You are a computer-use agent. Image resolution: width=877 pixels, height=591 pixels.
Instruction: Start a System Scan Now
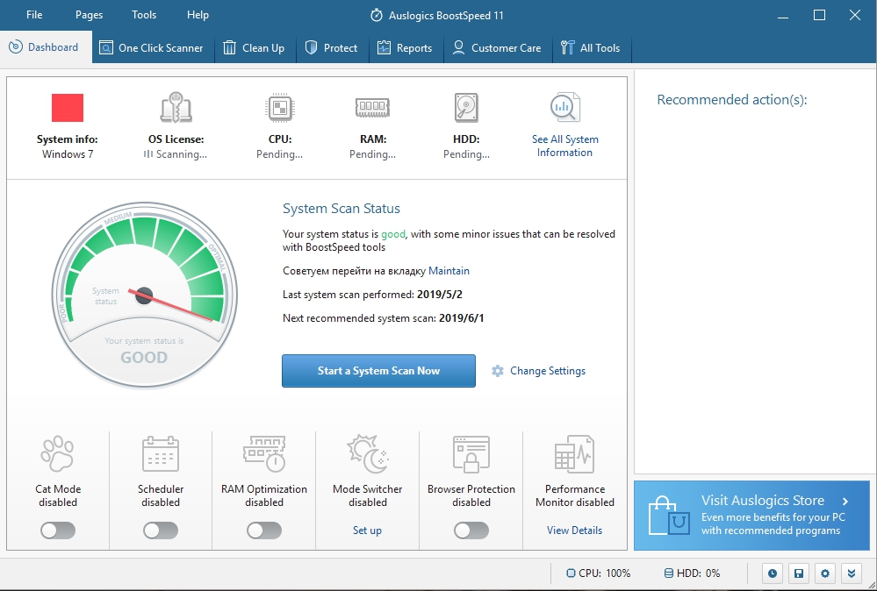point(378,371)
